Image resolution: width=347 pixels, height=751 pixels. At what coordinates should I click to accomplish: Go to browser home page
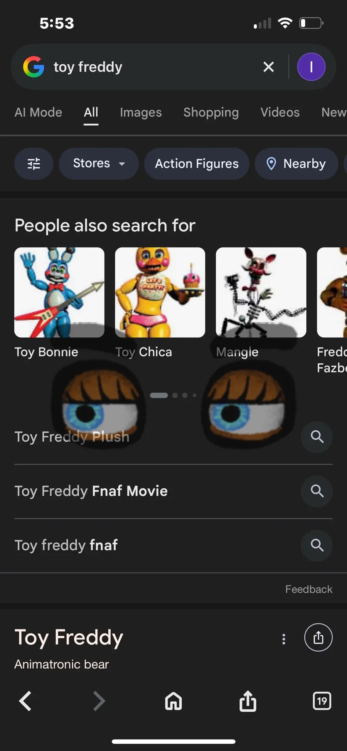(173, 701)
